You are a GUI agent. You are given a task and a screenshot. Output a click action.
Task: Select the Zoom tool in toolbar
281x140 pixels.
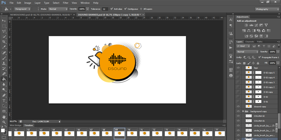[x=4, y=122]
